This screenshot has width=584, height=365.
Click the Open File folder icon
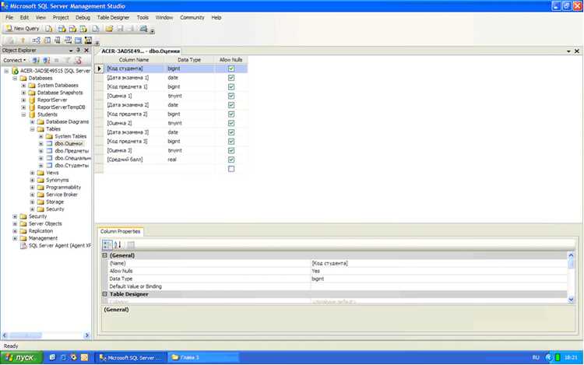(109, 29)
